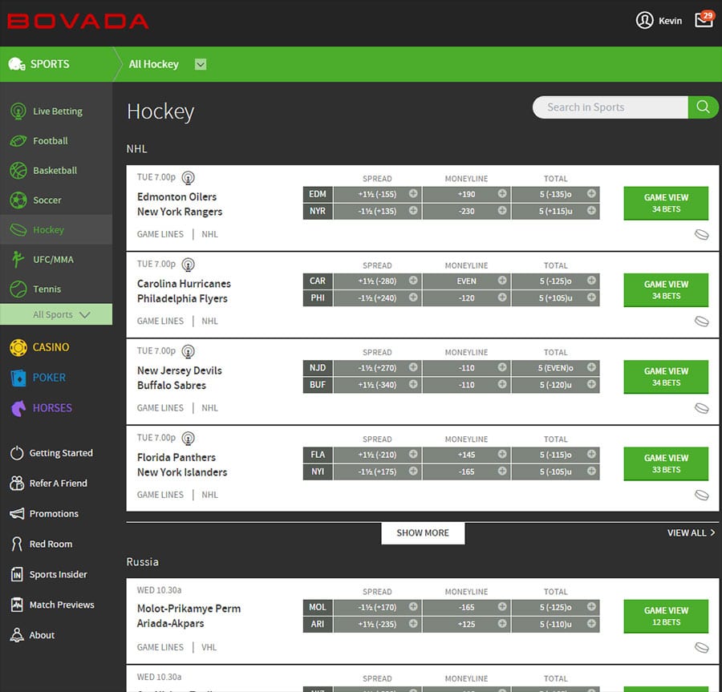Viewport: 722px width, 692px height.
Task: Add BUF total 5 (-120)u to betslip
Action: click(555, 385)
